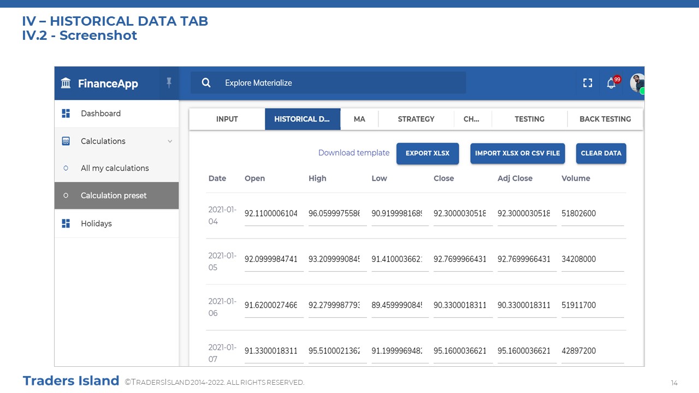Edit the Adj Close value for 2021-01-05
Image resolution: width=699 pixels, height=393 pixels.
527,260
